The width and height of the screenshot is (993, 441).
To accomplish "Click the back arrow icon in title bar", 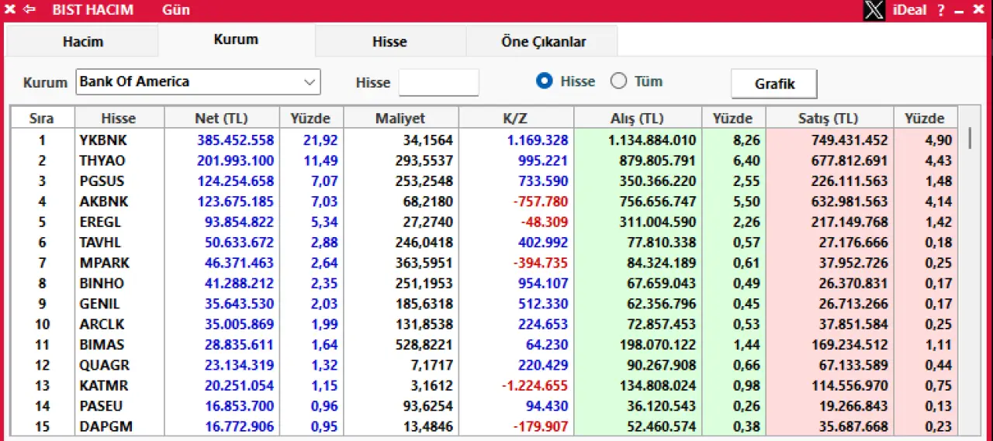I will [29, 10].
